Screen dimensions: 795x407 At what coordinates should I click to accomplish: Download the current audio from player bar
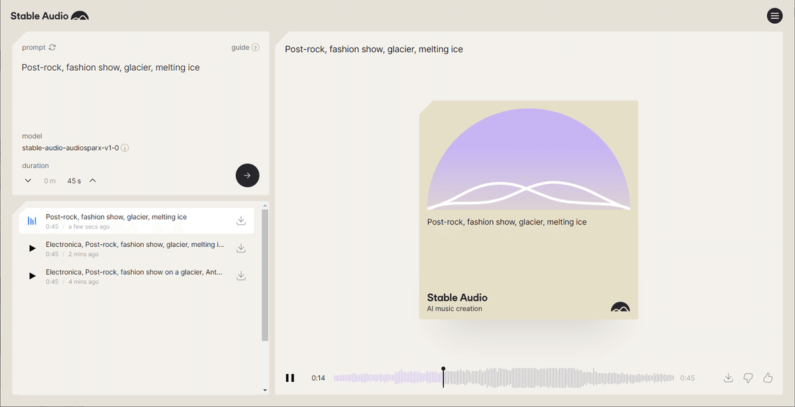(728, 378)
